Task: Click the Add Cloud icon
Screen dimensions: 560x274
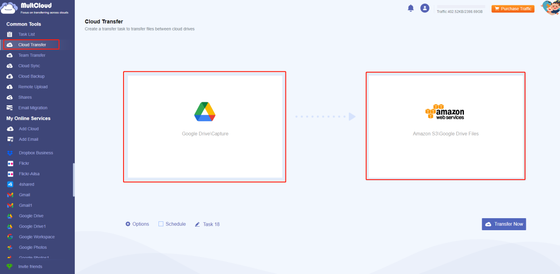Action: click(10, 129)
